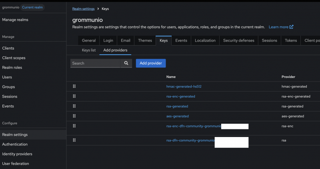Select the Security defenses tab
The width and height of the screenshot is (320, 169).
(238, 40)
